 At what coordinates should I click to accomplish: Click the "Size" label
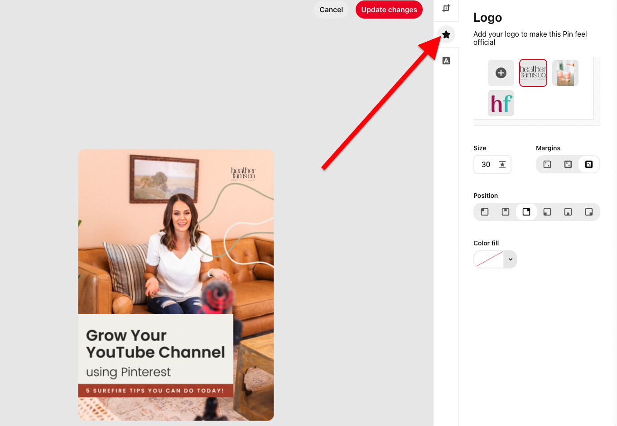tap(480, 148)
